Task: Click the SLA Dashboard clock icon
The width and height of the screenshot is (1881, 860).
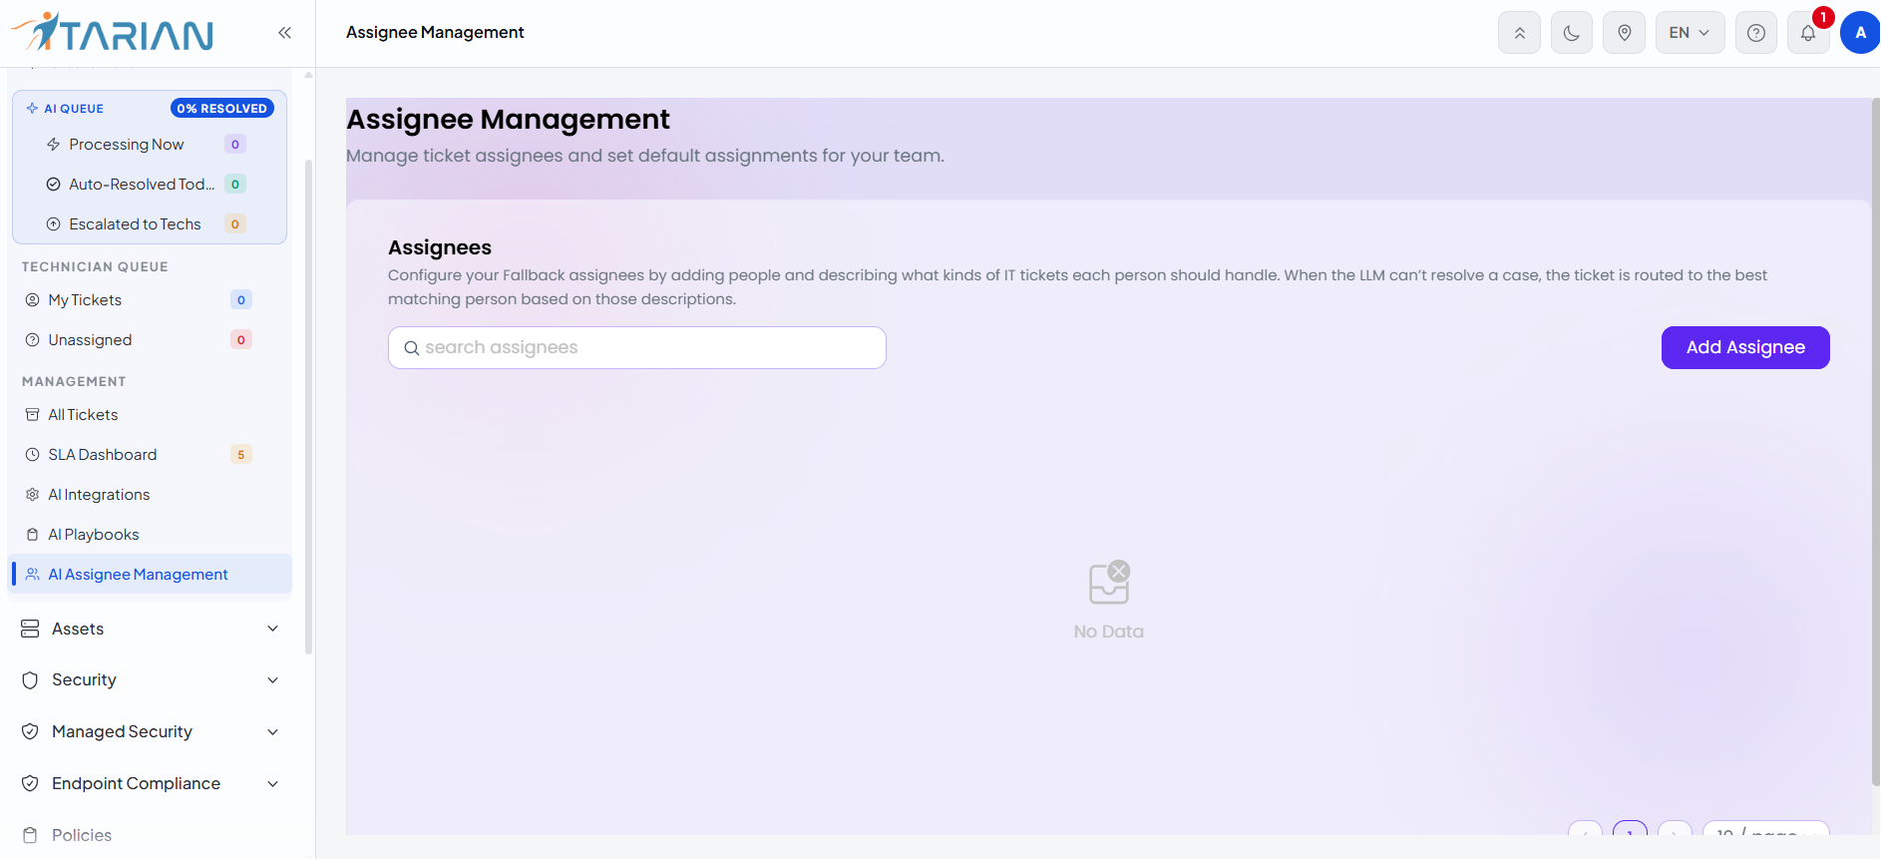Action: point(32,455)
